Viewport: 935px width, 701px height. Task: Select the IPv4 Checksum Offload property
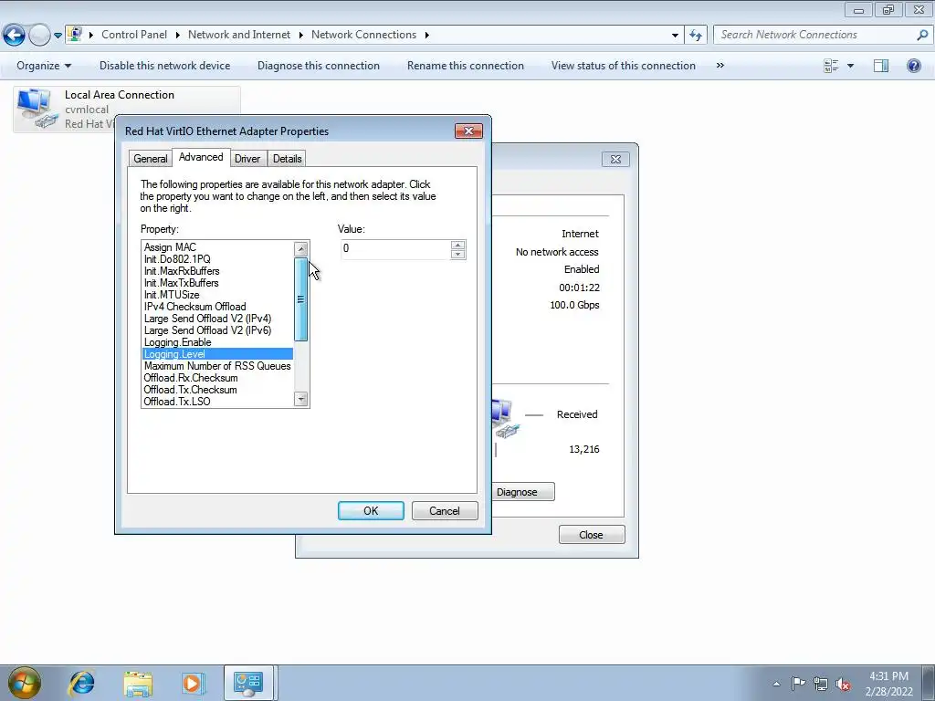tap(217, 307)
